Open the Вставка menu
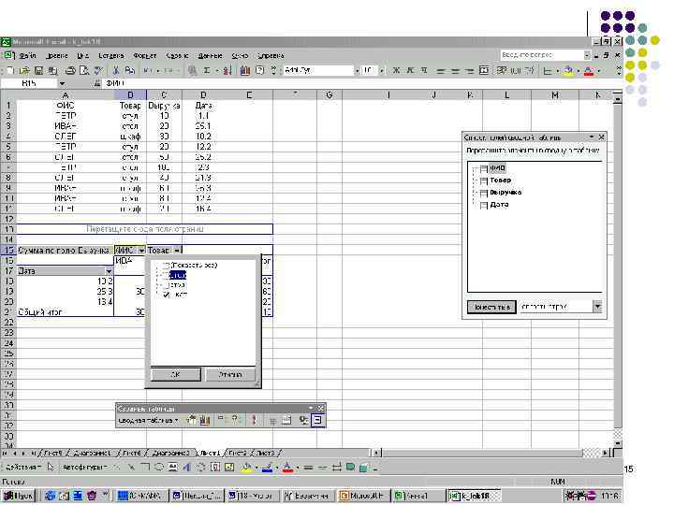Screen dimensions: 674x505 [110, 55]
